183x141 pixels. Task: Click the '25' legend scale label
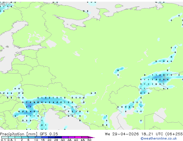(x=56, y=140)
